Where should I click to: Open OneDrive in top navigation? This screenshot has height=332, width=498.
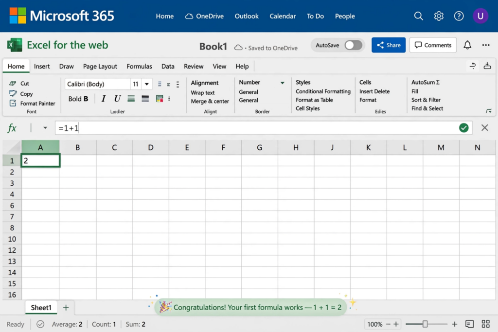click(x=205, y=16)
